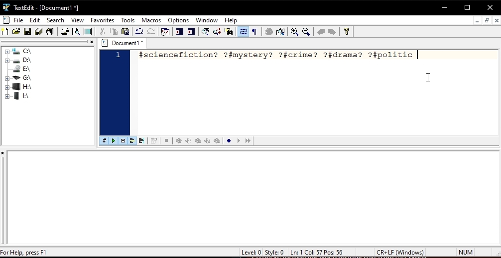The image size is (501, 258).
Task: Toggle Word Wrap in the main toolbar
Action: [243, 32]
